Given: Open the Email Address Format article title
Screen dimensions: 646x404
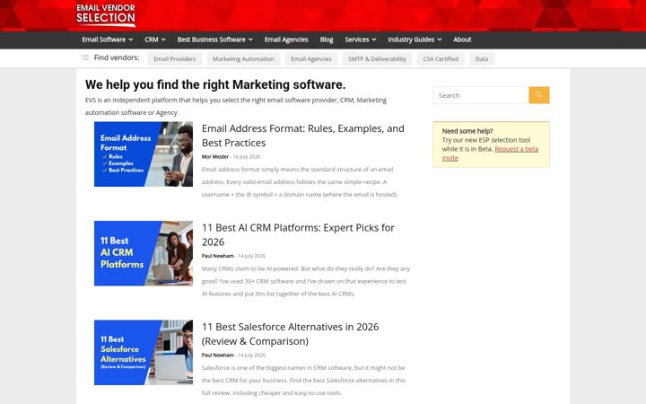Looking at the screenshot, I should tap(303, 136).
